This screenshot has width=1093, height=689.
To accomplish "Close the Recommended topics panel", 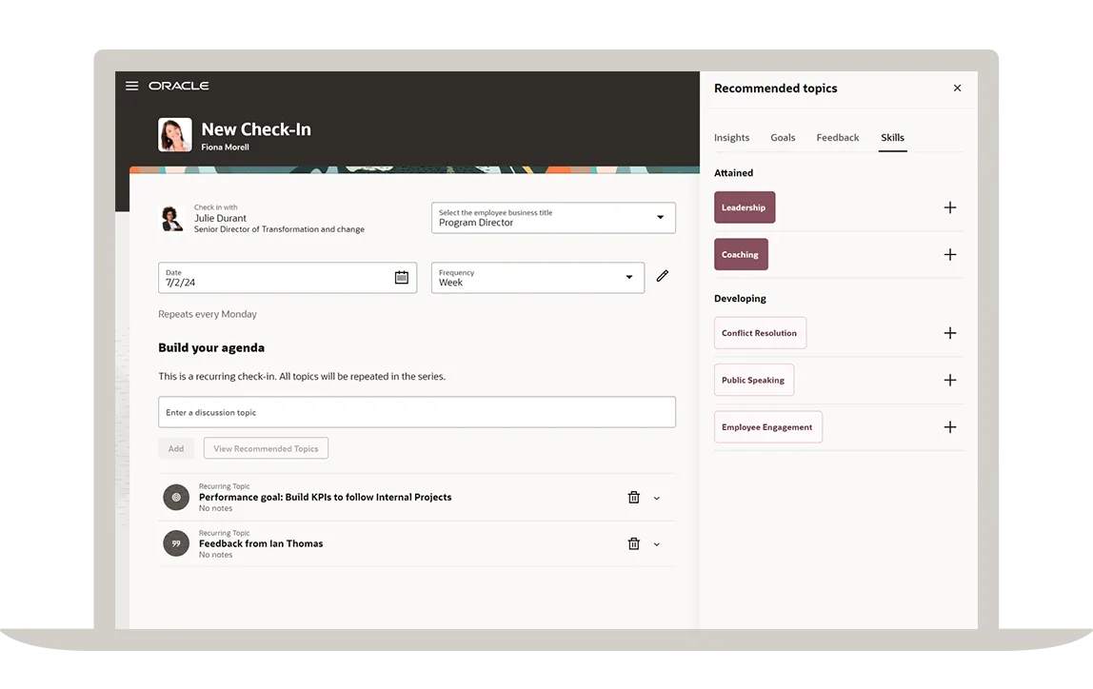I will pyautogui.click(x=957, y=88).
